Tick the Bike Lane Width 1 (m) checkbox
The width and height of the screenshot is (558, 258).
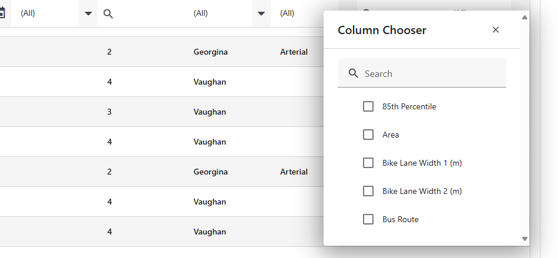tap(368, 163)
